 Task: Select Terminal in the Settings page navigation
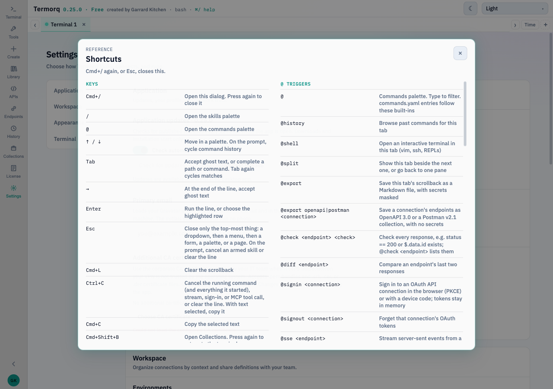point(65,139)
